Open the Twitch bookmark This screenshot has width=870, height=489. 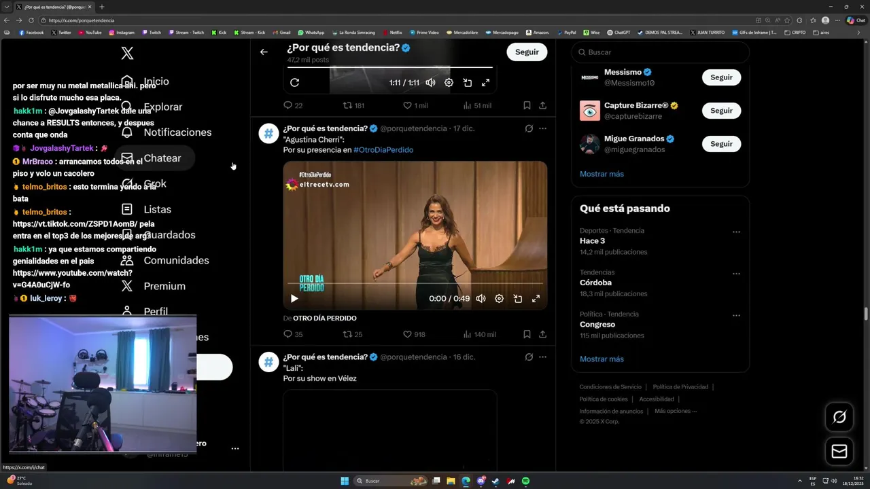152,33
